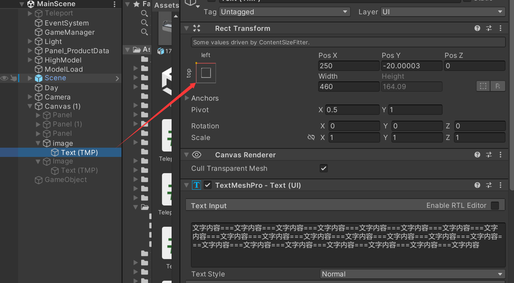Open TextMeshPro presets icon

(489, 185)
